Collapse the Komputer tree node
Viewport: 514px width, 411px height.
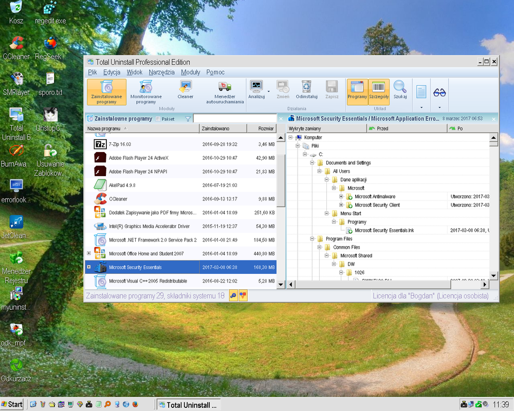[x=290, y=137]
